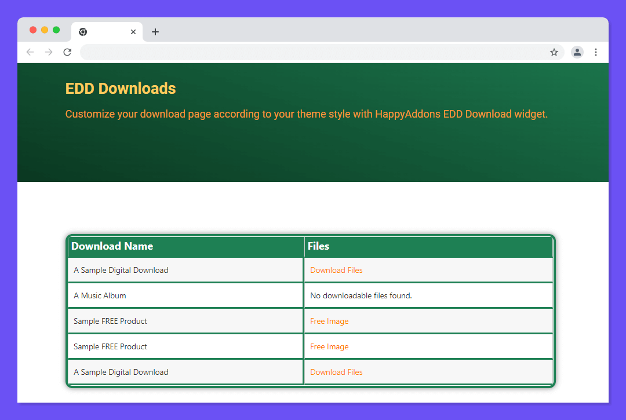This screenshot has width=626, height=420.
Task: Bookmark this page with the star icon
Action: [554, 52]
